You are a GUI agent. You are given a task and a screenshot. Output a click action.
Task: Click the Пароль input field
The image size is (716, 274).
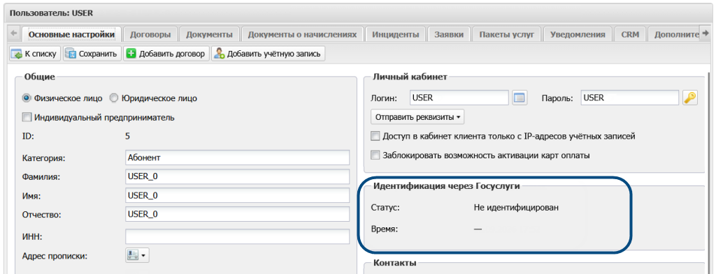click(x=630, y=98)
